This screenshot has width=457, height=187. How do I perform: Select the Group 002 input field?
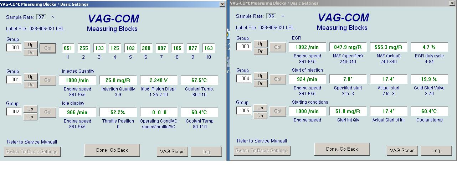[x=14, y=112]
